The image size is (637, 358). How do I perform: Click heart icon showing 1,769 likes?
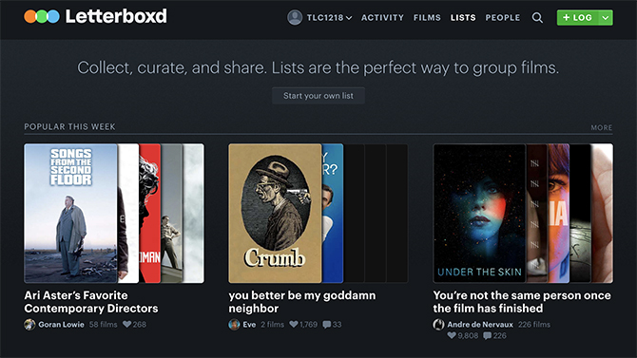[x=294, y=325]
